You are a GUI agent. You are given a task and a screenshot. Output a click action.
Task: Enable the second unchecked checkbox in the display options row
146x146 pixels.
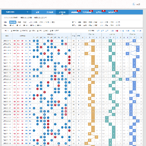coord(44,31)
